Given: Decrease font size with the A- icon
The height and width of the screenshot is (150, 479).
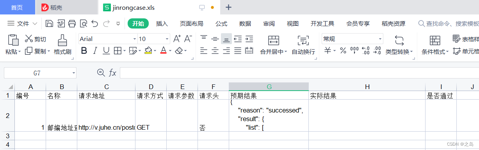Looking at the screenshot, I should [188, 39].
